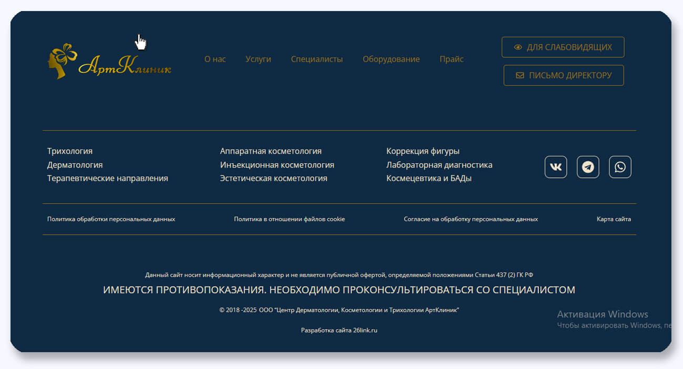This screenshot has width=683, height=369.
Task: Click the Аппаратная косметология link
Action: click(x=271, y=151)
